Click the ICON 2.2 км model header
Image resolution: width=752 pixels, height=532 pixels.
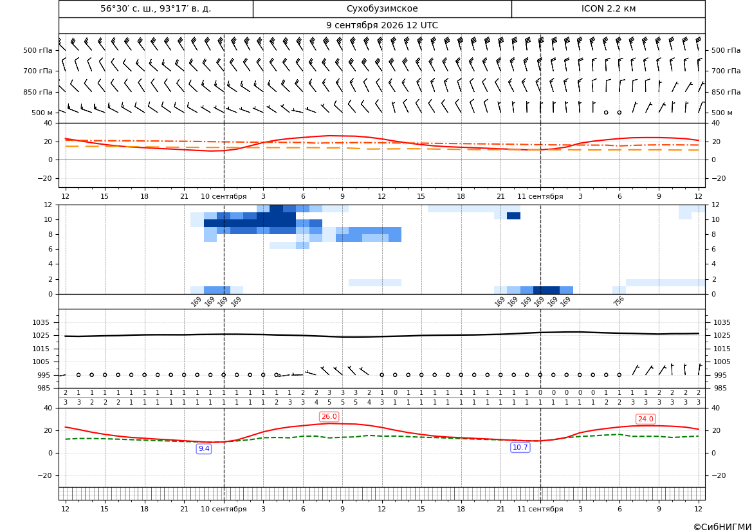click(608, 8)
